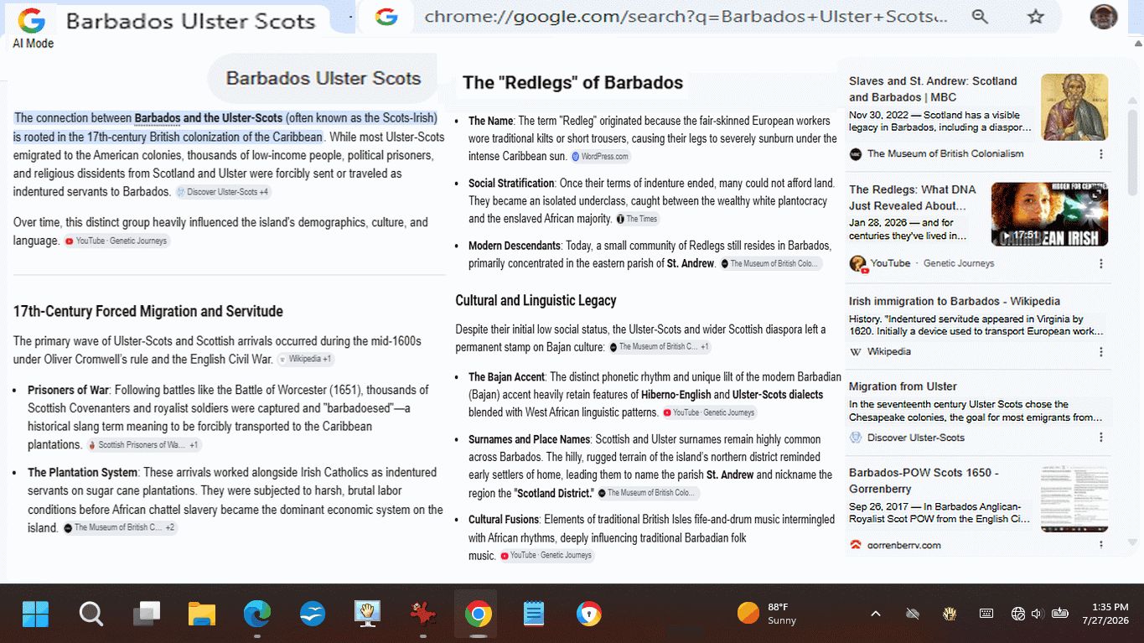The width and height of the screenshot is (1144, 643).
Task: Click the 'Cultural and Linguistic Legacy' heading
Action: tap(536, 300)
